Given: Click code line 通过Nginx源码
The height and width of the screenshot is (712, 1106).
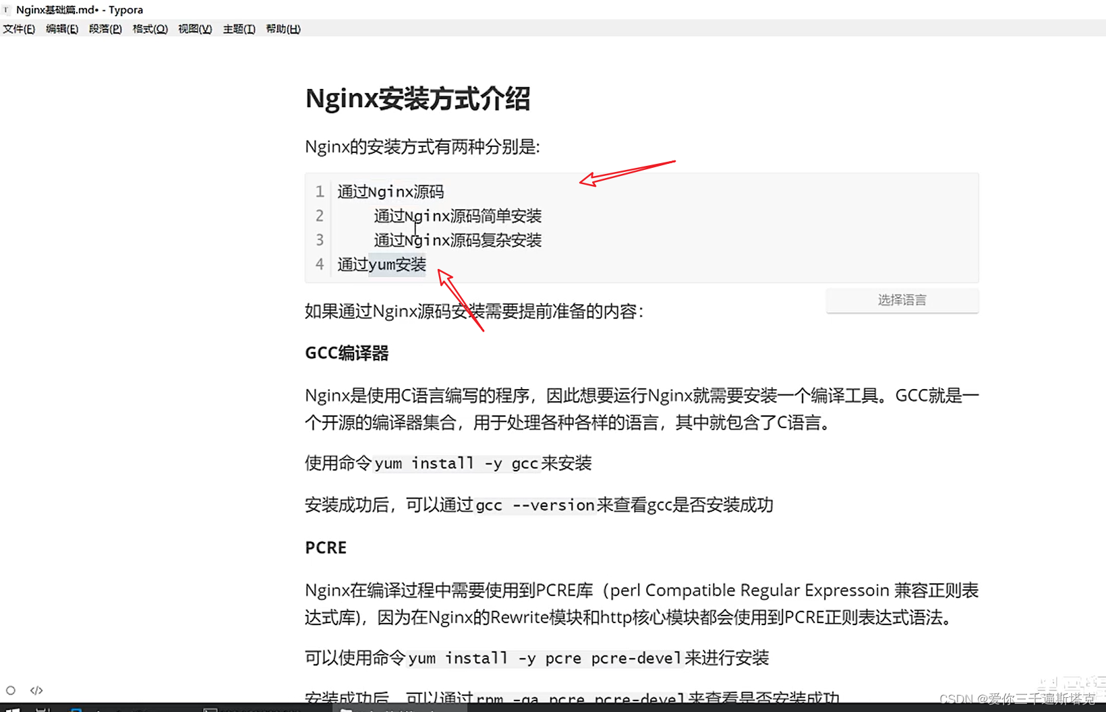Looking at the screenshot, I should point(390,191).
